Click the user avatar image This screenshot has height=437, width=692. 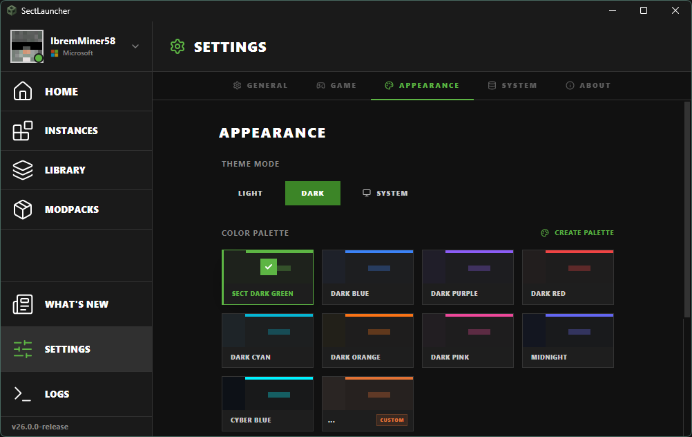coord(27,46)
